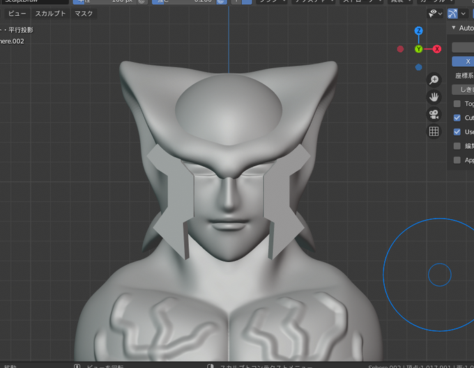Open the gizmo options dropdown arrow
Image resolution: width=474 pixels, height=368 pixels.
(x=464, y=14)
